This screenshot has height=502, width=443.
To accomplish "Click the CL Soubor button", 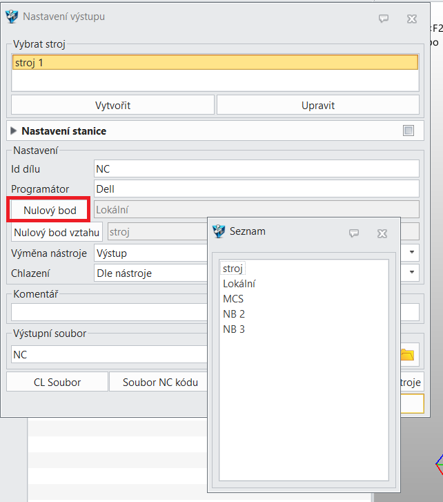I will coord(57,382).
